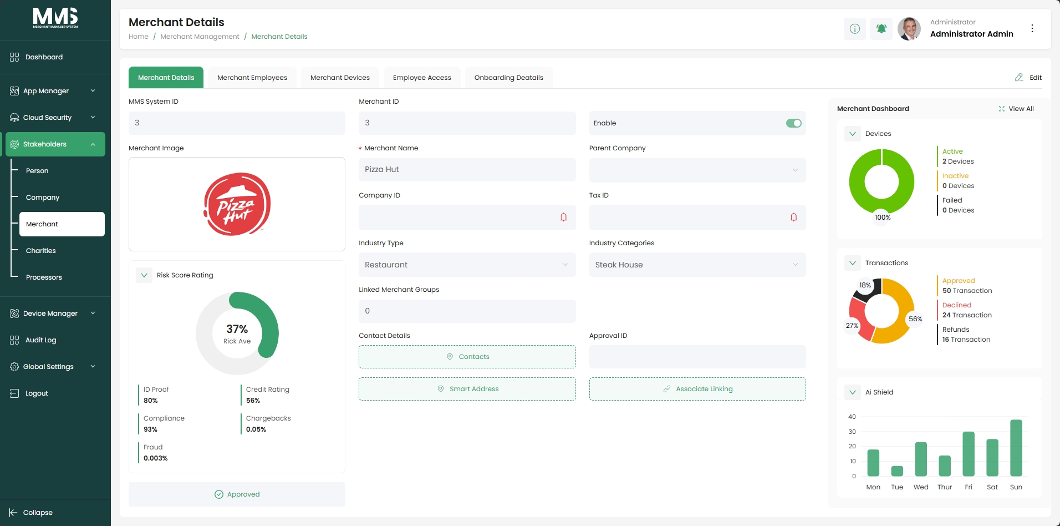Open the Parent Company dropdown
Screen dimensions: 1060x526
[697, 170]
